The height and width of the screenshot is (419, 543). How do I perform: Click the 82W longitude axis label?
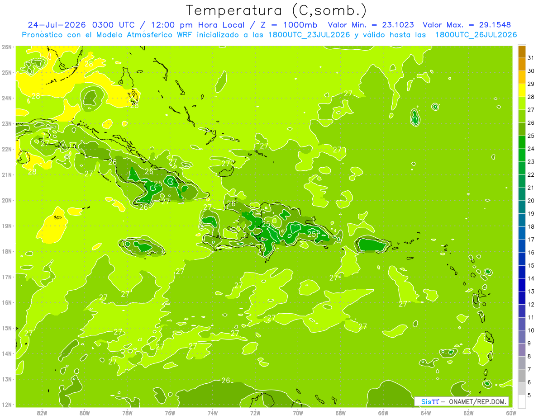(42, 412)
